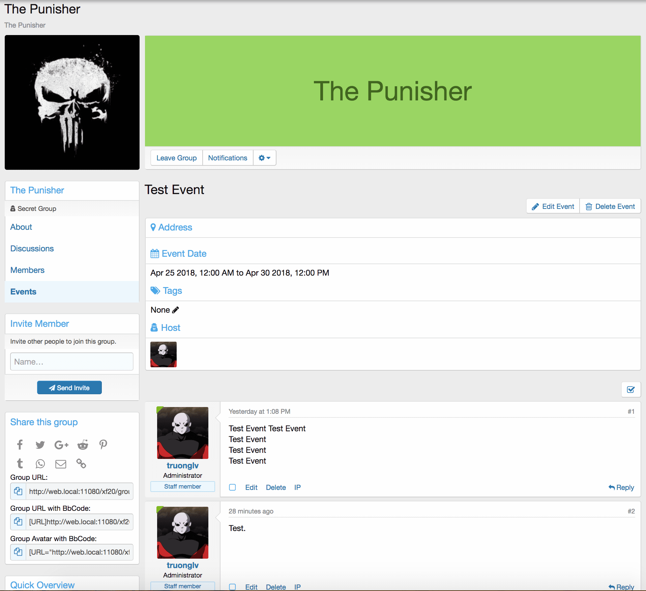Share group via Twitter icon
646x591 pixels.
tap(40, 445)
